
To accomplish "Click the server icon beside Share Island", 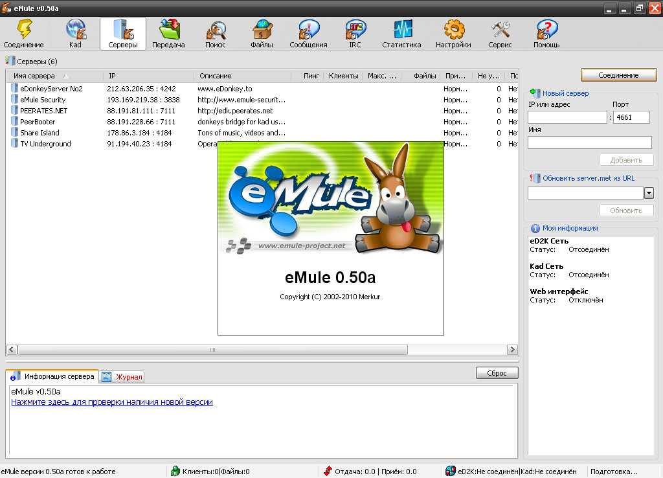I will [14, 132].
